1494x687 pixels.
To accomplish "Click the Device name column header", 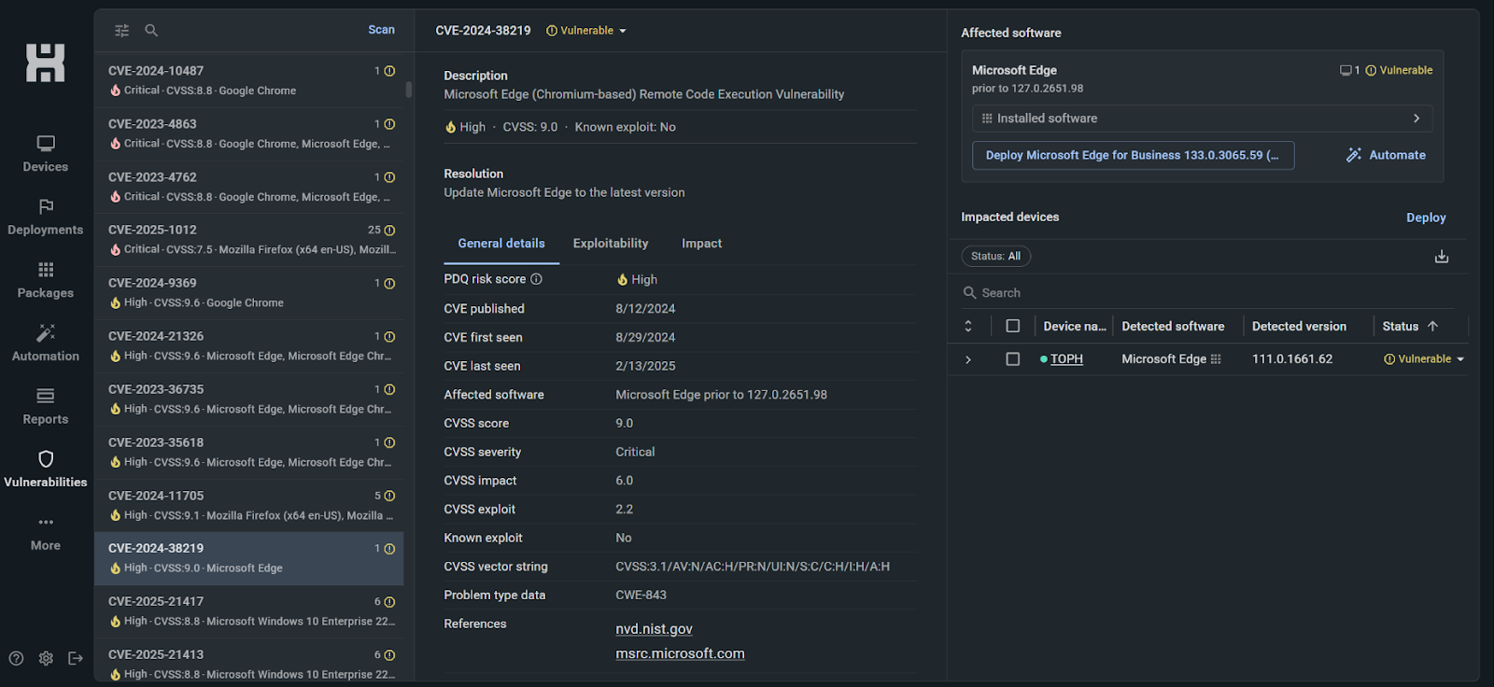I will tap(1074, 326).
